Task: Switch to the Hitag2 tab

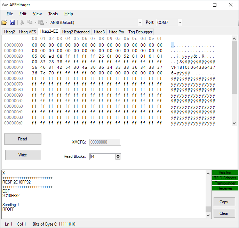Action: [x=10, y=32]
